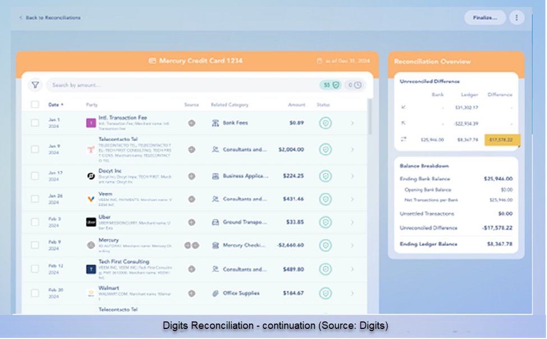Click the Ending Bank Balance $25,946.00 value
The height and width of the screenshot is (339, 547).
pos(498,178)
